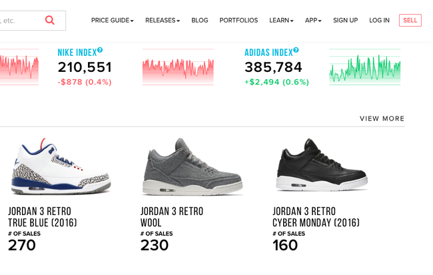The width and height of the screenshot is (433, 275).
Task: Click the red Sell button
Action: 410,21
